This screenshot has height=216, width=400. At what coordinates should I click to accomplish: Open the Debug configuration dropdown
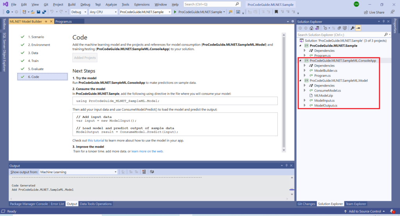tap(79, 12)
